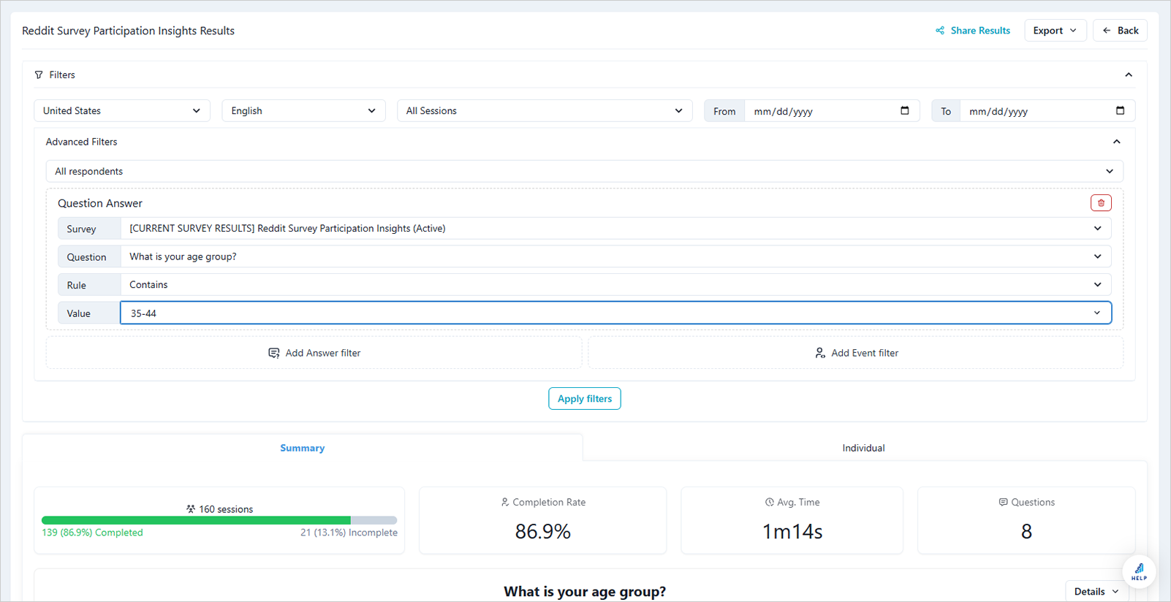This screenshot has width=1171, height=602.
Task: Collapse the Advanced Filters section chevron
Action: coord(1116,142)
